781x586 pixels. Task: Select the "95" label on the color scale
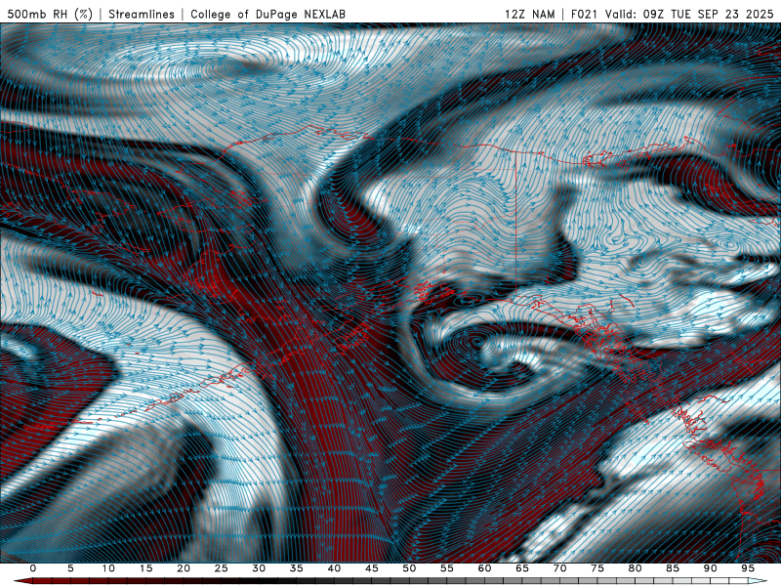pyautogui.click(x=747, y=568)
